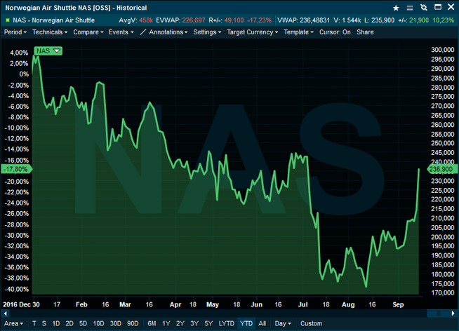
Task: Select the 6M time range
Action: coord(152,323)
